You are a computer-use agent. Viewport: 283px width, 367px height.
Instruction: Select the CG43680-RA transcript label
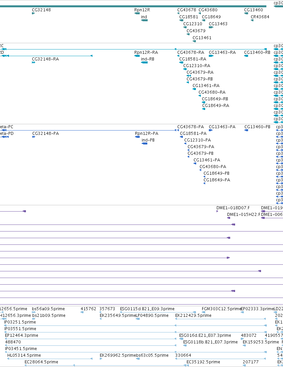click(x=212, y=92)
